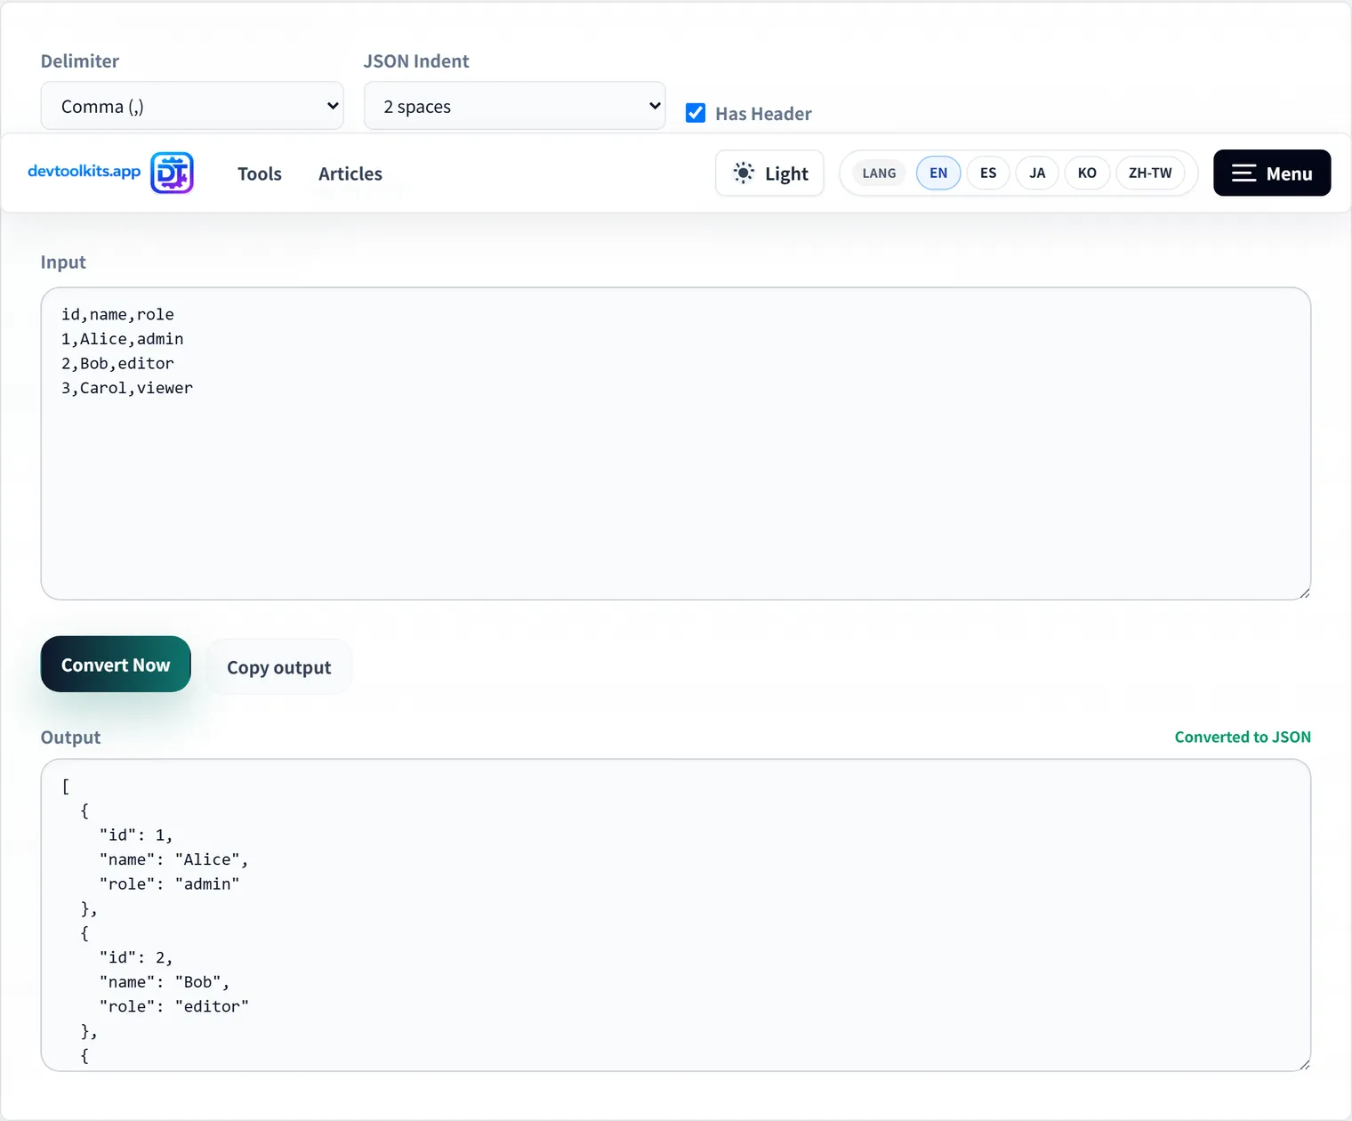The height and width of the screenshot is (1121, 1352).
Task: Click the "1,Alice,admin" input line
Action: pyautogui.click(x=123, y=339)
